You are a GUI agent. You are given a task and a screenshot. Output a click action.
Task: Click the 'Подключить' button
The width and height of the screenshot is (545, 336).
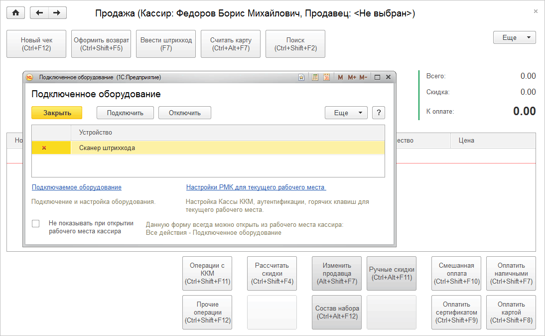[125, 113]
